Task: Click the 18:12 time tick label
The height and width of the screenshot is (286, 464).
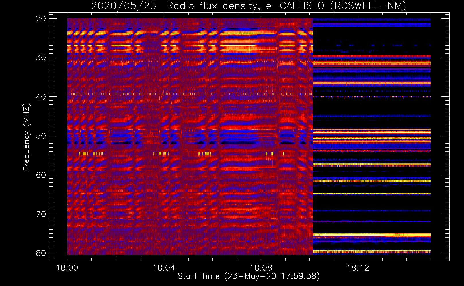Action: pyautogui.click(x=358, y=268)
